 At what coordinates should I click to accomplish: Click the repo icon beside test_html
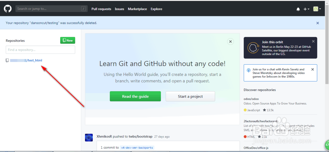click(x=7, y=60)
